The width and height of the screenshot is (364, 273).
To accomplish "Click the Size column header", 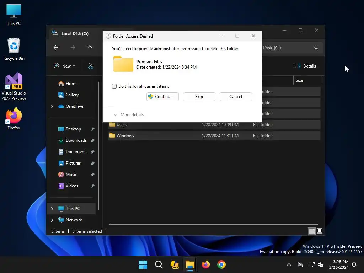I will (307, 80).
